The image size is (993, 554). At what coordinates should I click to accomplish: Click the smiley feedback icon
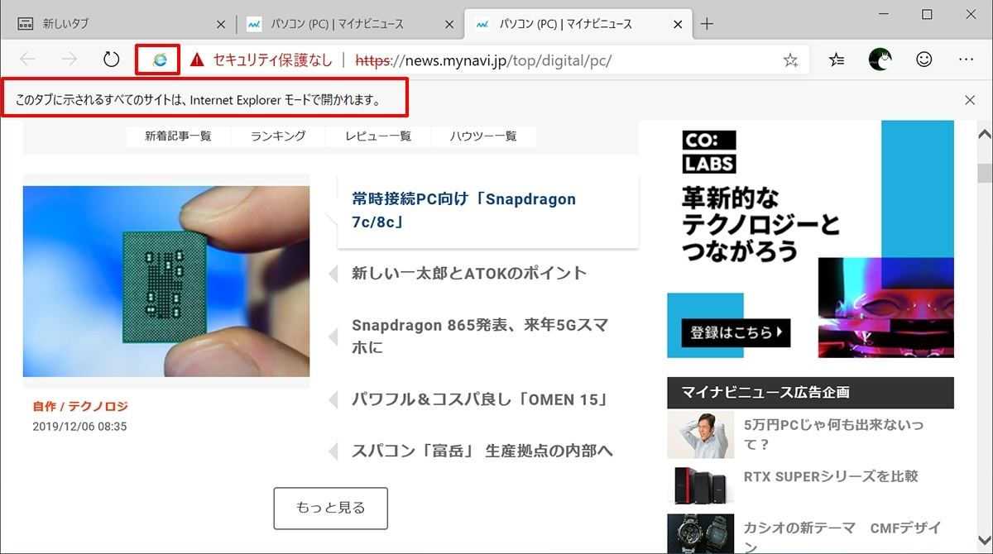coord(924,60)
